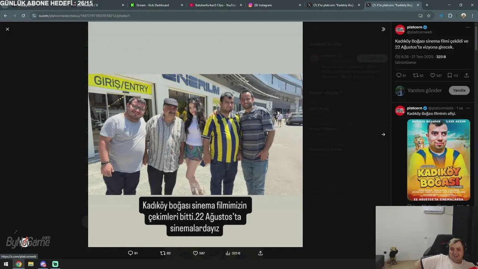
Task: Close the Stream - Kick Dashboard tab
Action: [182, 5]
